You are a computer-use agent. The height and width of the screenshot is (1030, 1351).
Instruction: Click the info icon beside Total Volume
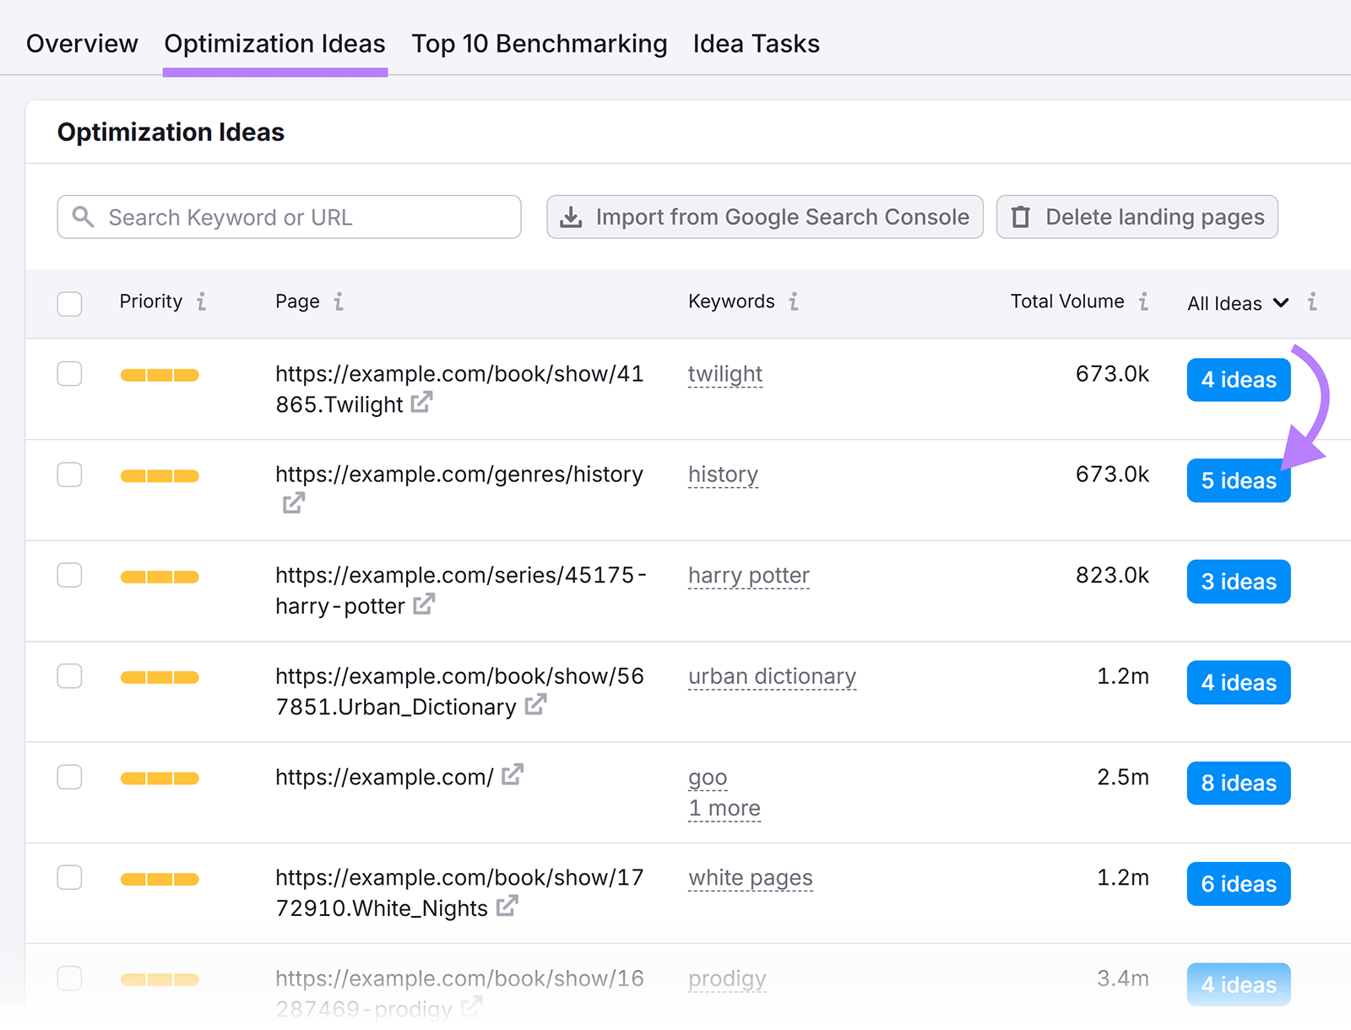click(1144, 301)
